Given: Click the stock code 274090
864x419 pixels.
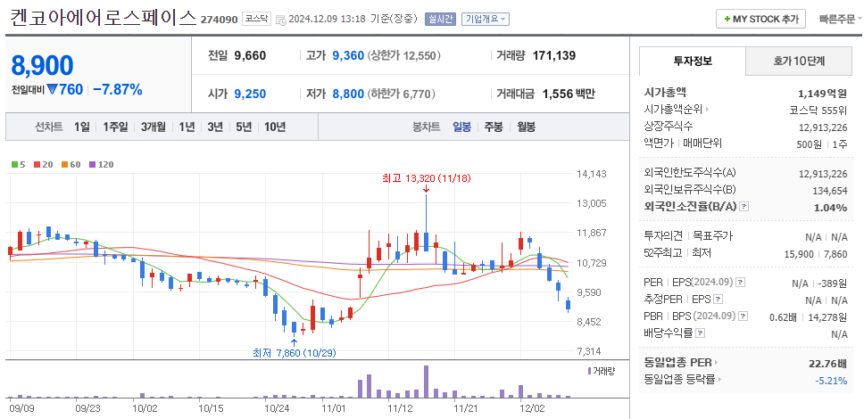Looking at the screenshot, I should (x=220, y=20).
